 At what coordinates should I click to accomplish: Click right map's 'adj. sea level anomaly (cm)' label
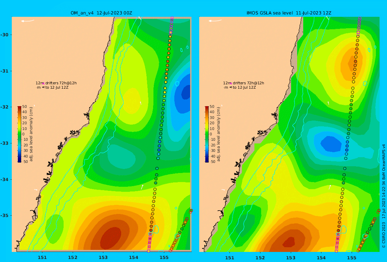(x=218, y=134)
